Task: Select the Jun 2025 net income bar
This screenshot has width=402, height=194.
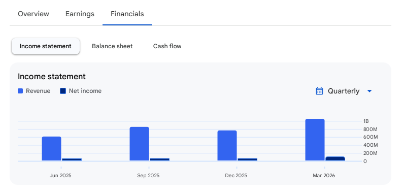Action: pyautogui.click(x=72, y=159)
